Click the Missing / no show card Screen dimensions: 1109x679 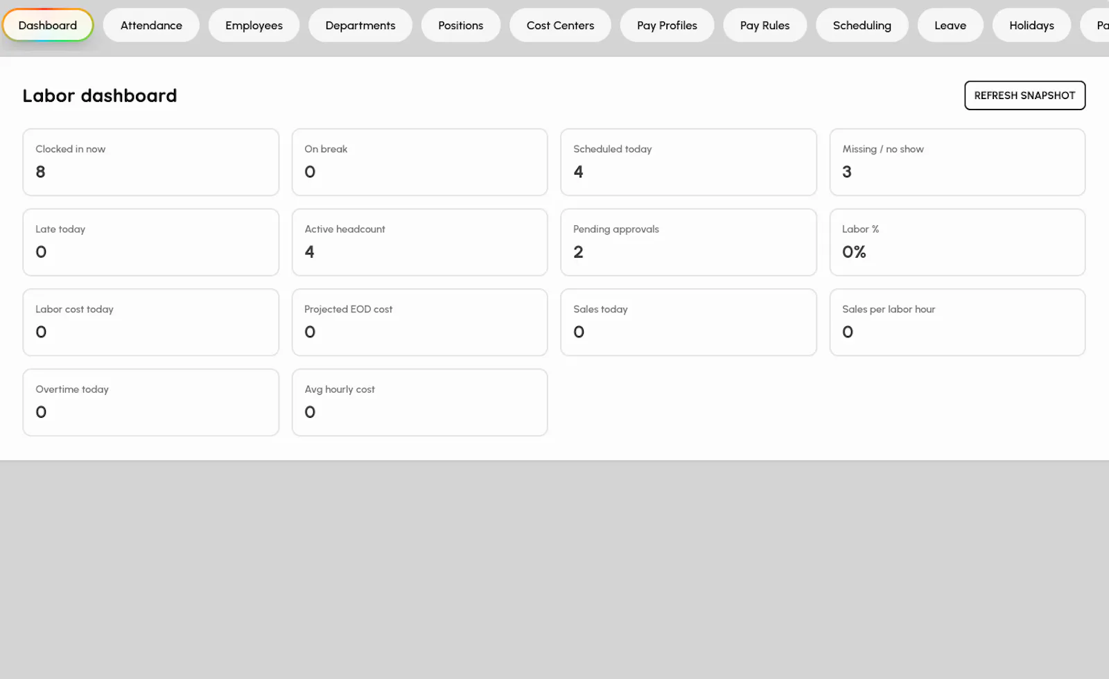tap(957, 162)
